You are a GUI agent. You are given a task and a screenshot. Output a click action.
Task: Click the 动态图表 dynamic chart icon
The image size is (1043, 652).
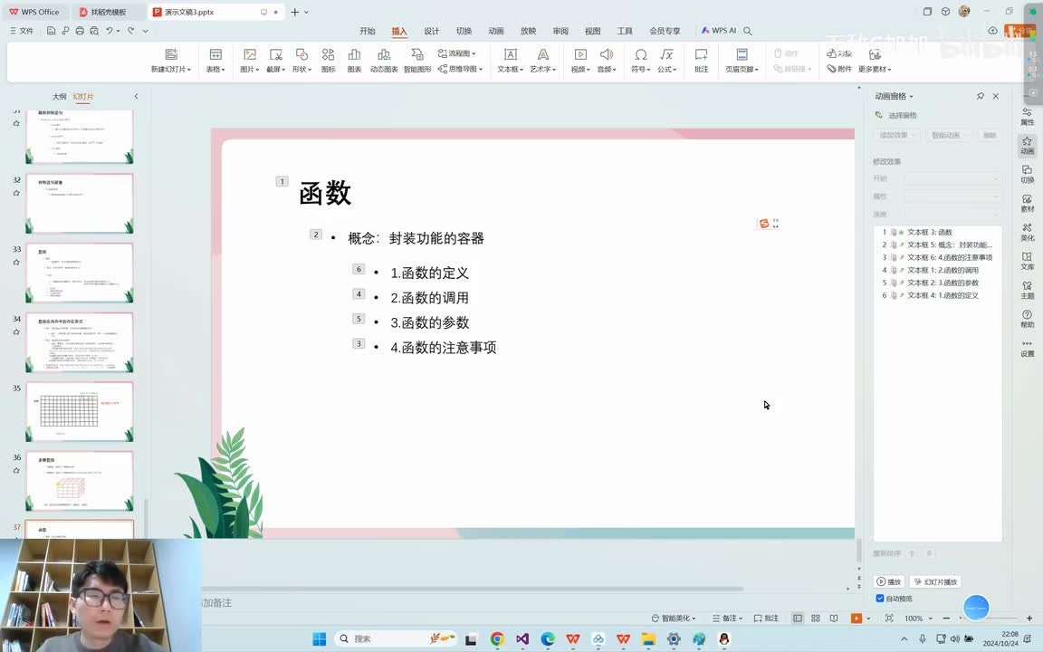point(384,54)
